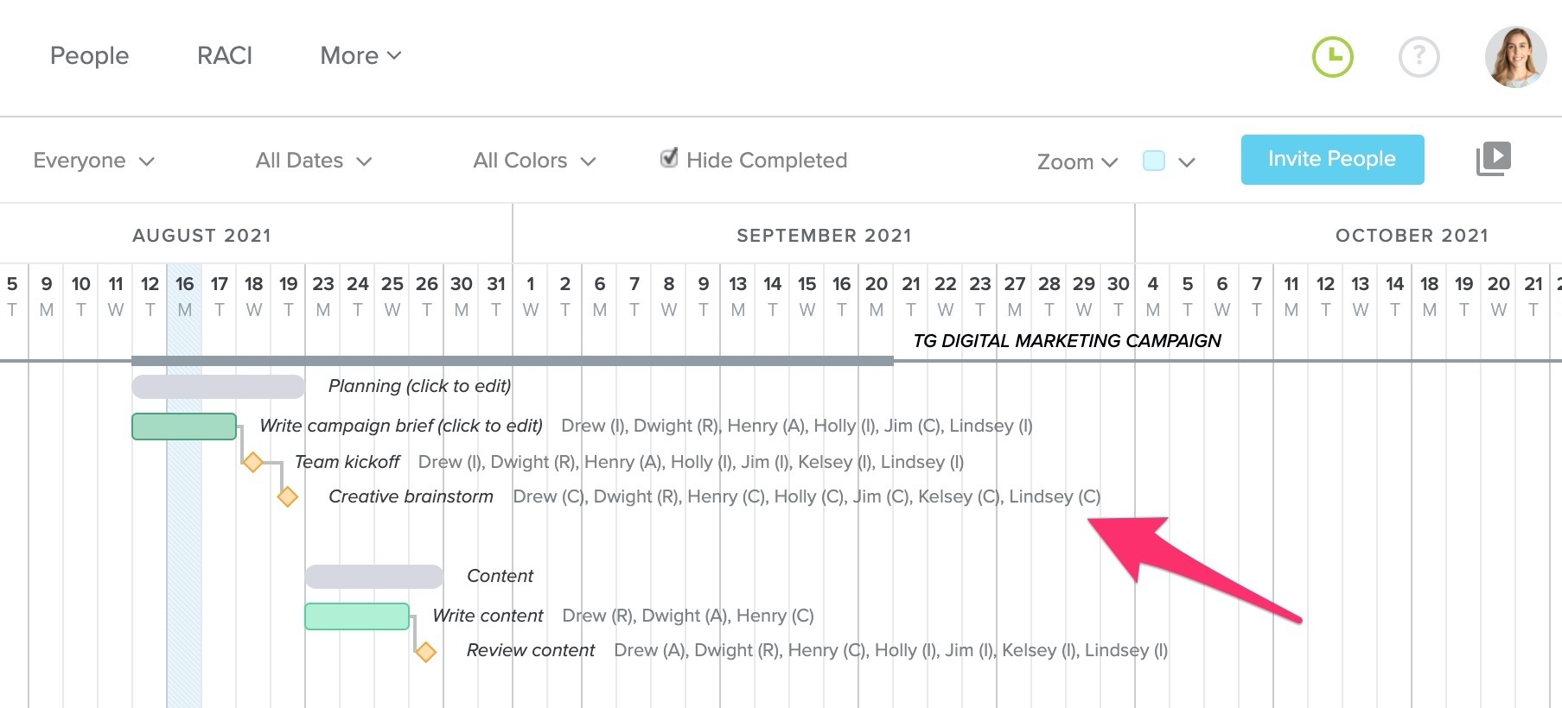Click the Team kickoff milestone diamond
This screenshot has height=708, width=1562.
(x=254, y=463)
